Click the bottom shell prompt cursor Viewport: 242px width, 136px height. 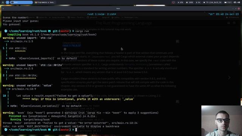point(76,130)
